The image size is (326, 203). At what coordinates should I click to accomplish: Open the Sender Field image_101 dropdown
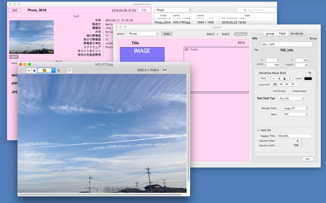[295, 108]
